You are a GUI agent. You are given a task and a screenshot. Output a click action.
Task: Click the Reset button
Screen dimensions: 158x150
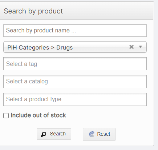[99, 134]
